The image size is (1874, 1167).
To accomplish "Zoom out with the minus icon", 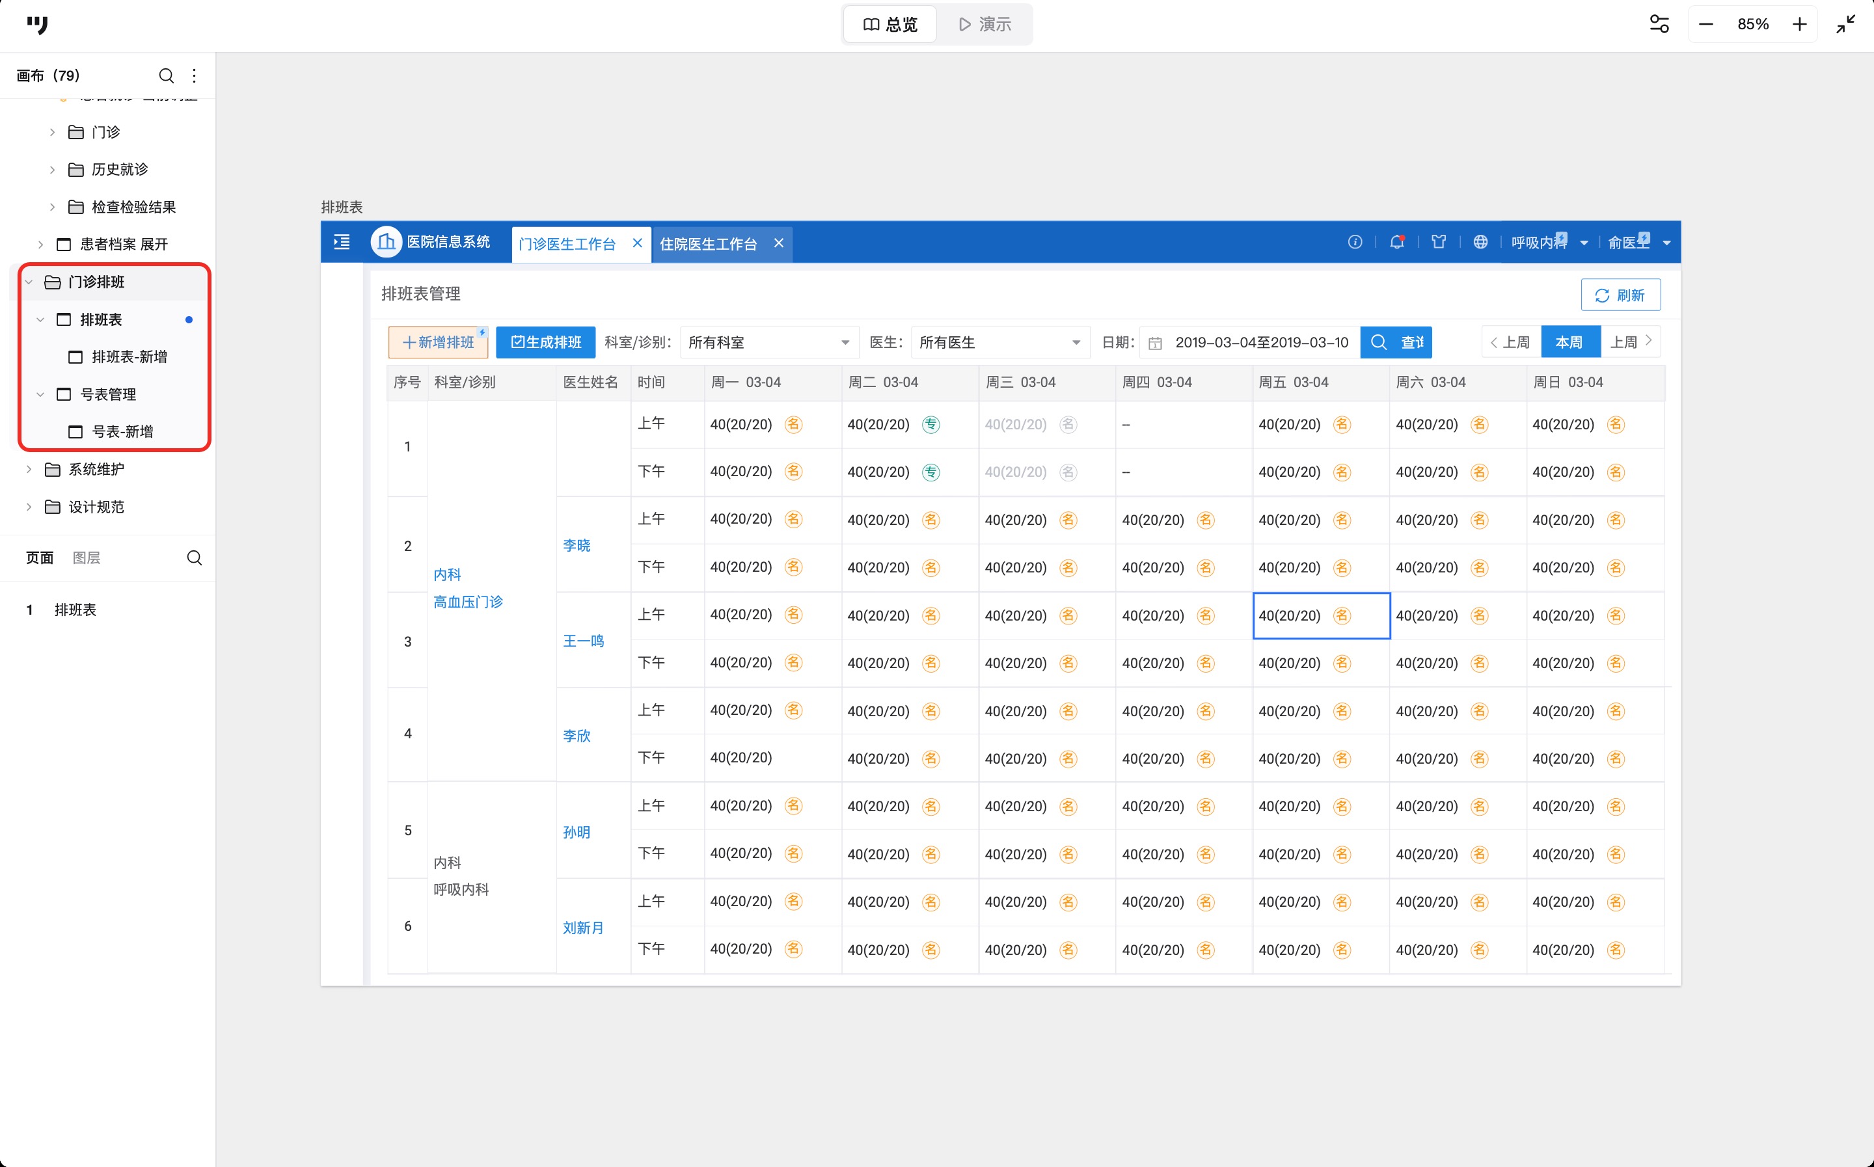I will 1705,25.
